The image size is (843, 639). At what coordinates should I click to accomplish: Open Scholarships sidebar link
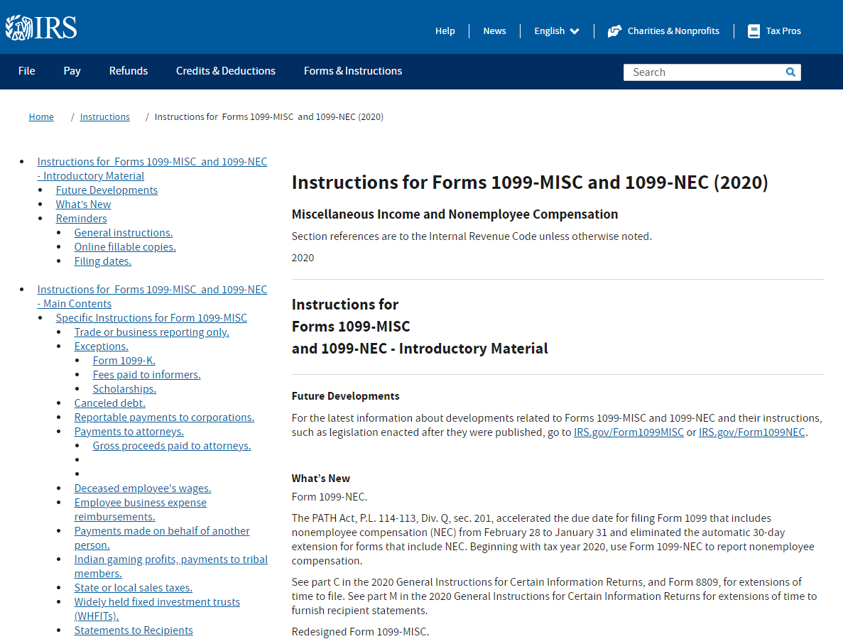point(125,389)
